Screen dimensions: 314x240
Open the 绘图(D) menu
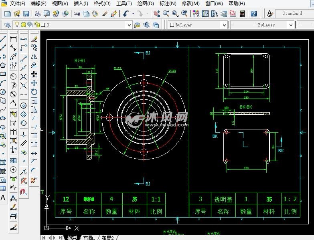[146, 3]
